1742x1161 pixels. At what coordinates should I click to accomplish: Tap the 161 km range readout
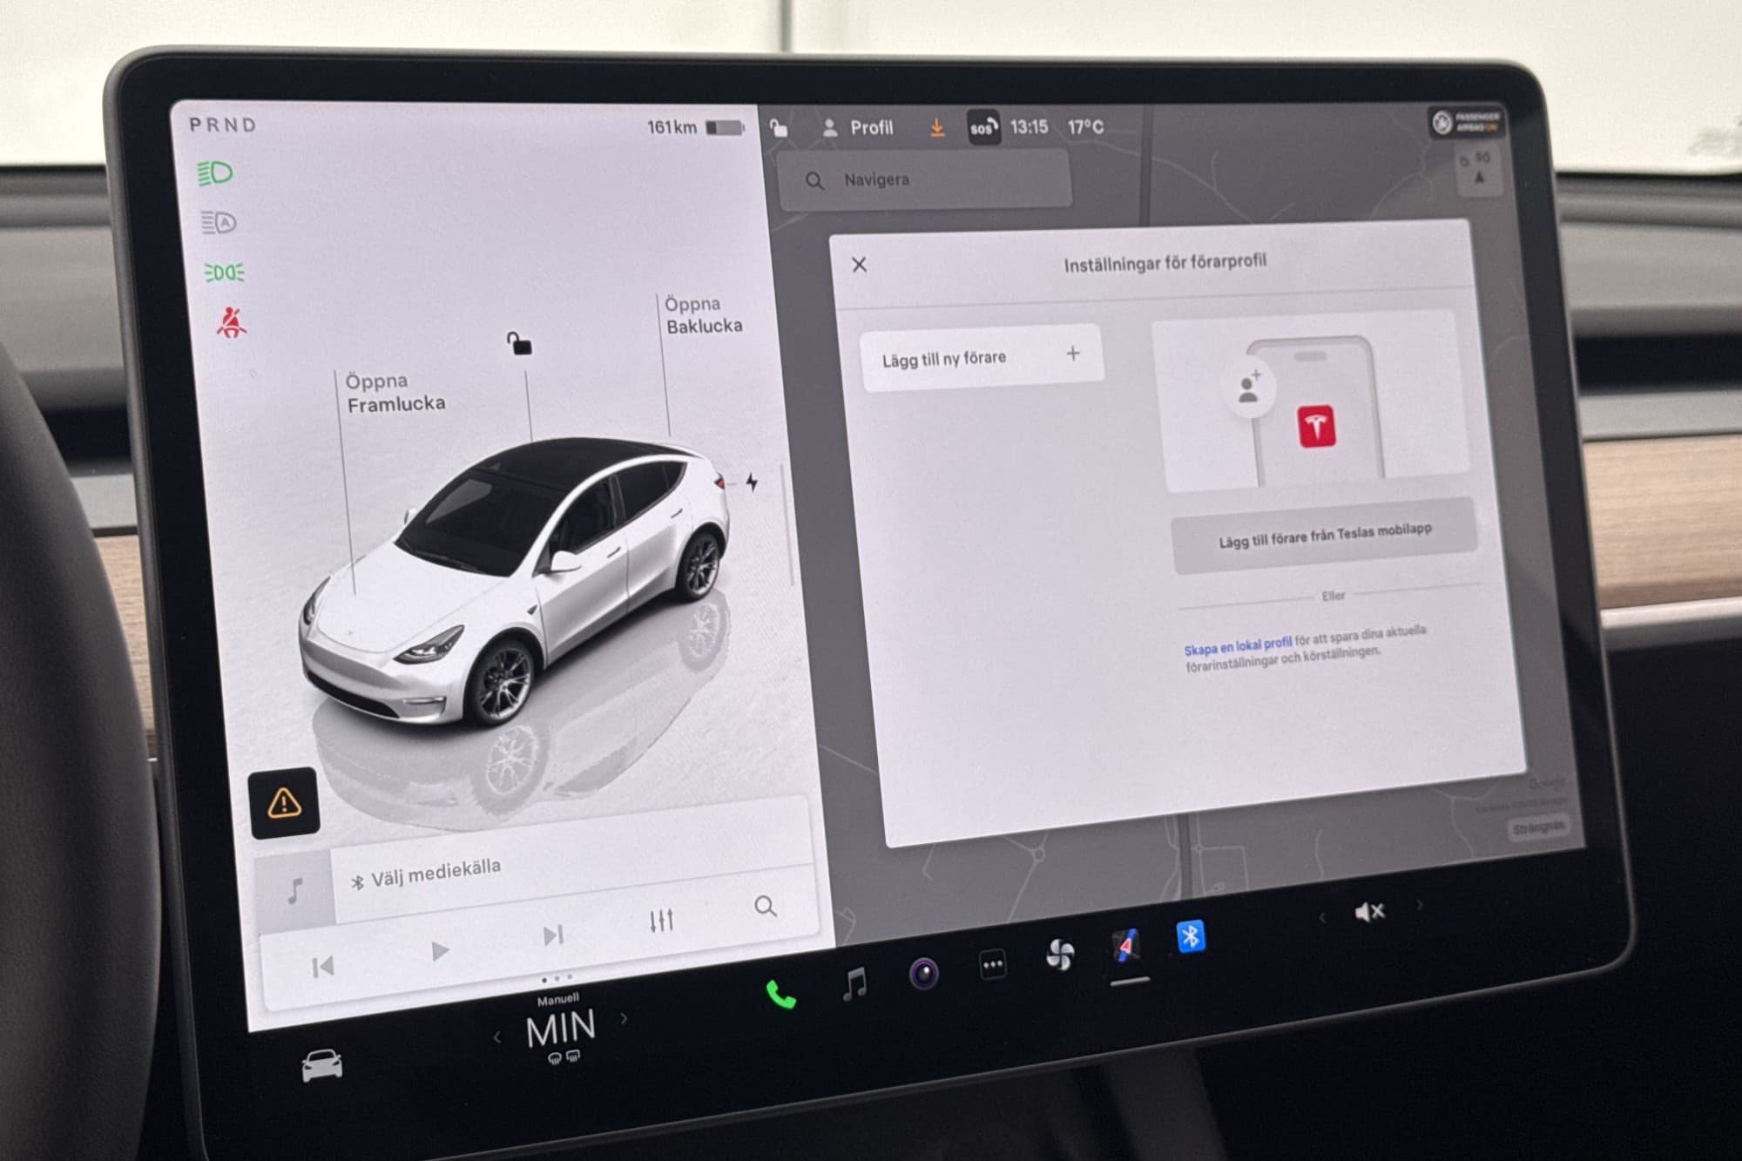(672, 127)
